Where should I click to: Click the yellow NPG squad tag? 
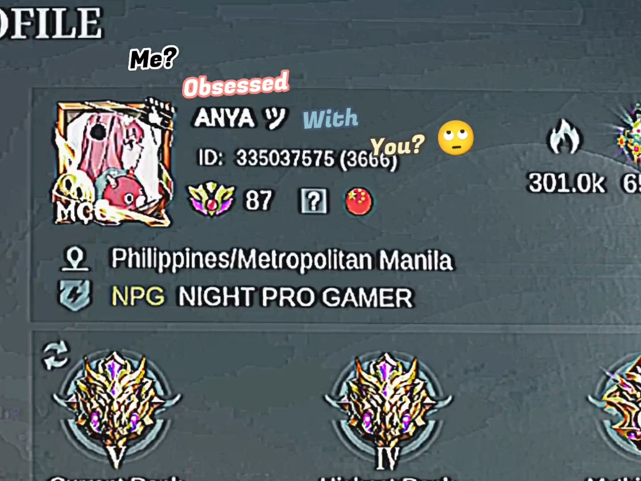click(138, 296)
